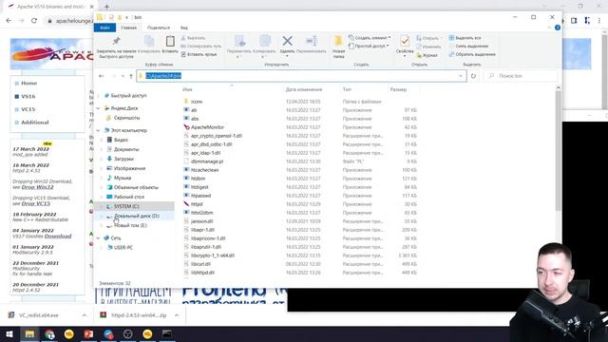Select Загрузки in the navigation pane
608x342 pixels.
[x=123, y=159]
